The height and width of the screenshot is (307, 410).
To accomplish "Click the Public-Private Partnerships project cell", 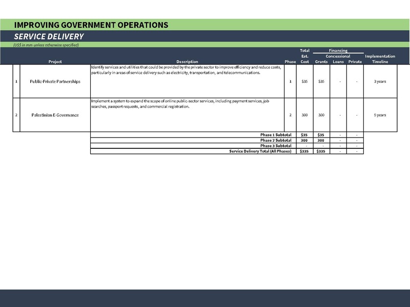I will (x=55, y=81).
